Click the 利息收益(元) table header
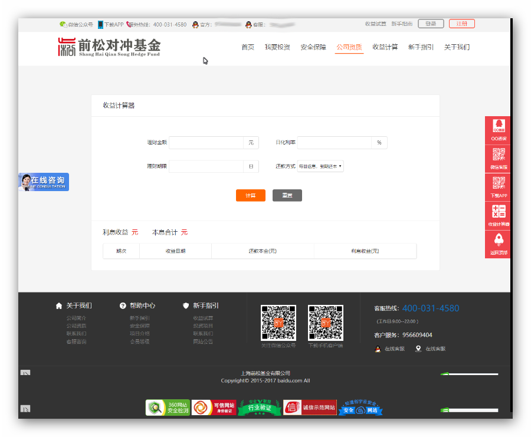Screen dimensions: 531x437 pos(365,251)
